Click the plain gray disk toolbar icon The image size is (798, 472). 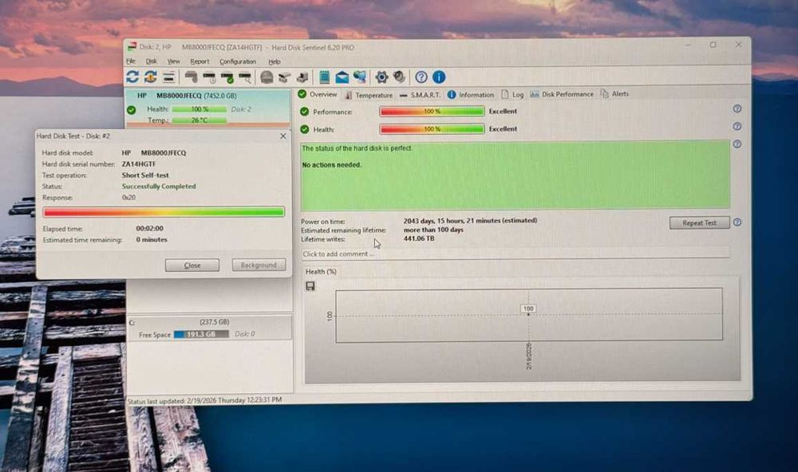[x=191, y=77]
